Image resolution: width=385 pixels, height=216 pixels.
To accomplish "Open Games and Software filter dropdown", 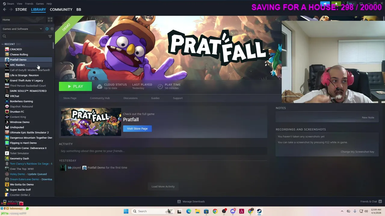I will click(22, 29).
